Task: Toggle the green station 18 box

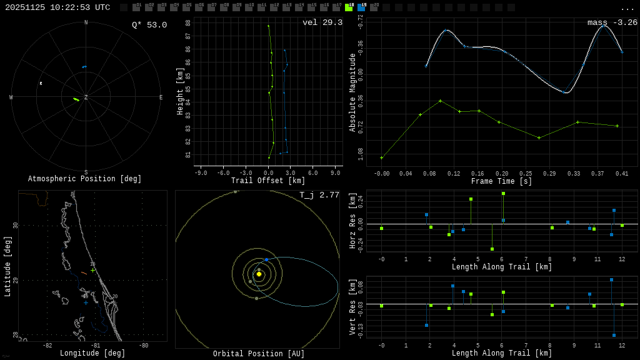Action: (349, 7)
